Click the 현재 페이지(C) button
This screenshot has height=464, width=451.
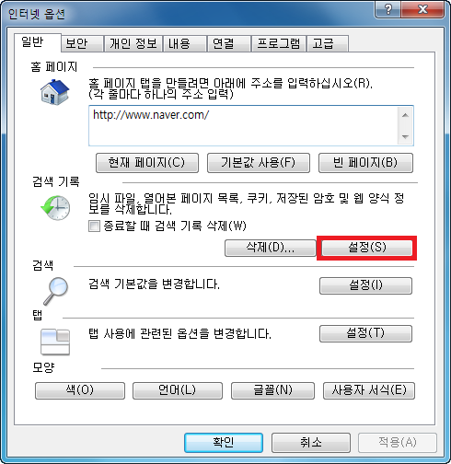147,163
